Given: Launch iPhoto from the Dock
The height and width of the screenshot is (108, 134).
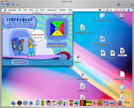Looking at the screenshot, I should (x=48, y=103).
